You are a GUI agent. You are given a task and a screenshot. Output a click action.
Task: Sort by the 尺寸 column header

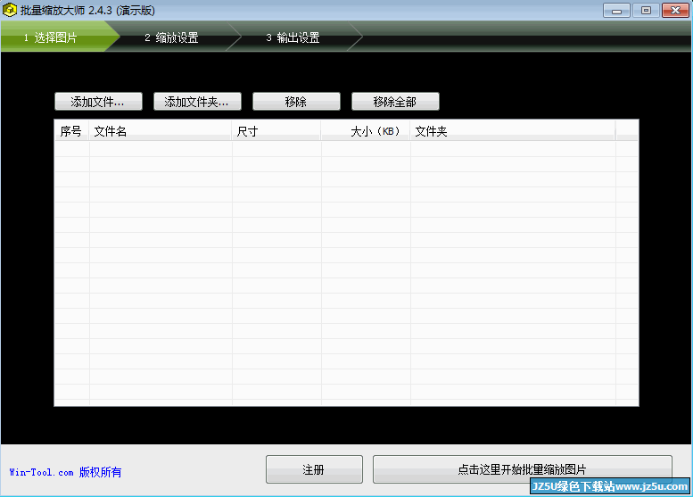pyautogui.click(x=276, y=131)
